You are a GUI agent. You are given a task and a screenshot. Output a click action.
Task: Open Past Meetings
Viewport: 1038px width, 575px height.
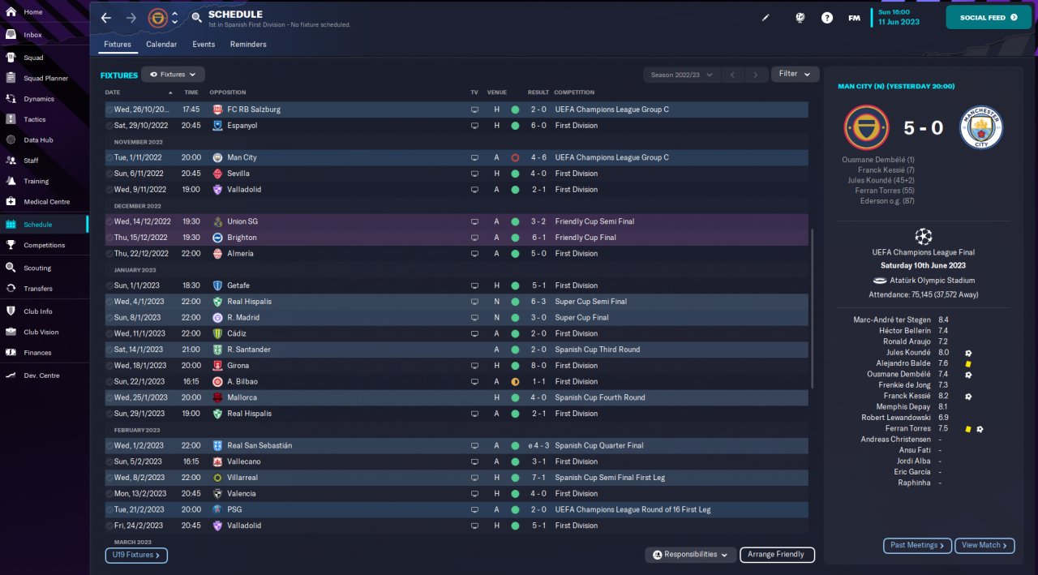[917, 546]
